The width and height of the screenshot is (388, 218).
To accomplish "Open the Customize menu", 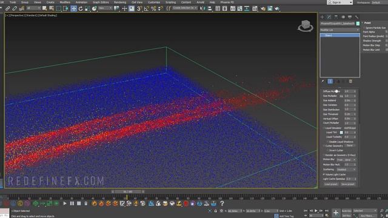I will 154,2.
